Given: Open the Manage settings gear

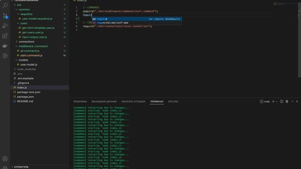Looking at the screenshot, I should tap(5, 168).
